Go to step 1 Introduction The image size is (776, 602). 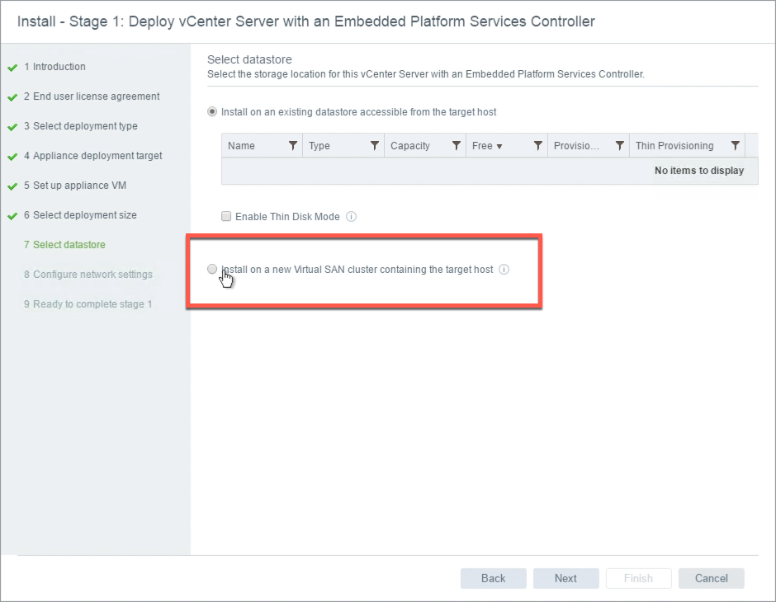click(54, 67)
